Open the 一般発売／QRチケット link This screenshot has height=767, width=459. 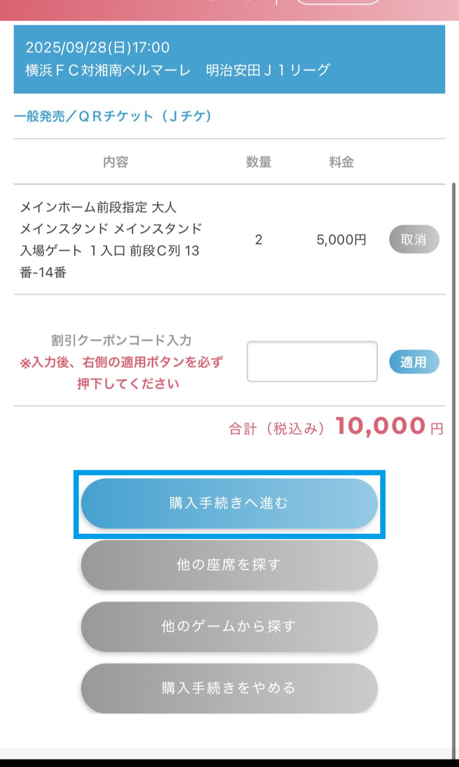click(113, 116)
